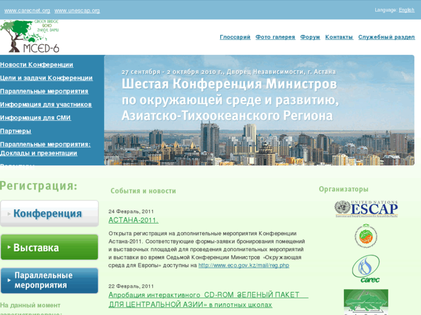Click the green Выставка registration button

[x=49, y=247]
